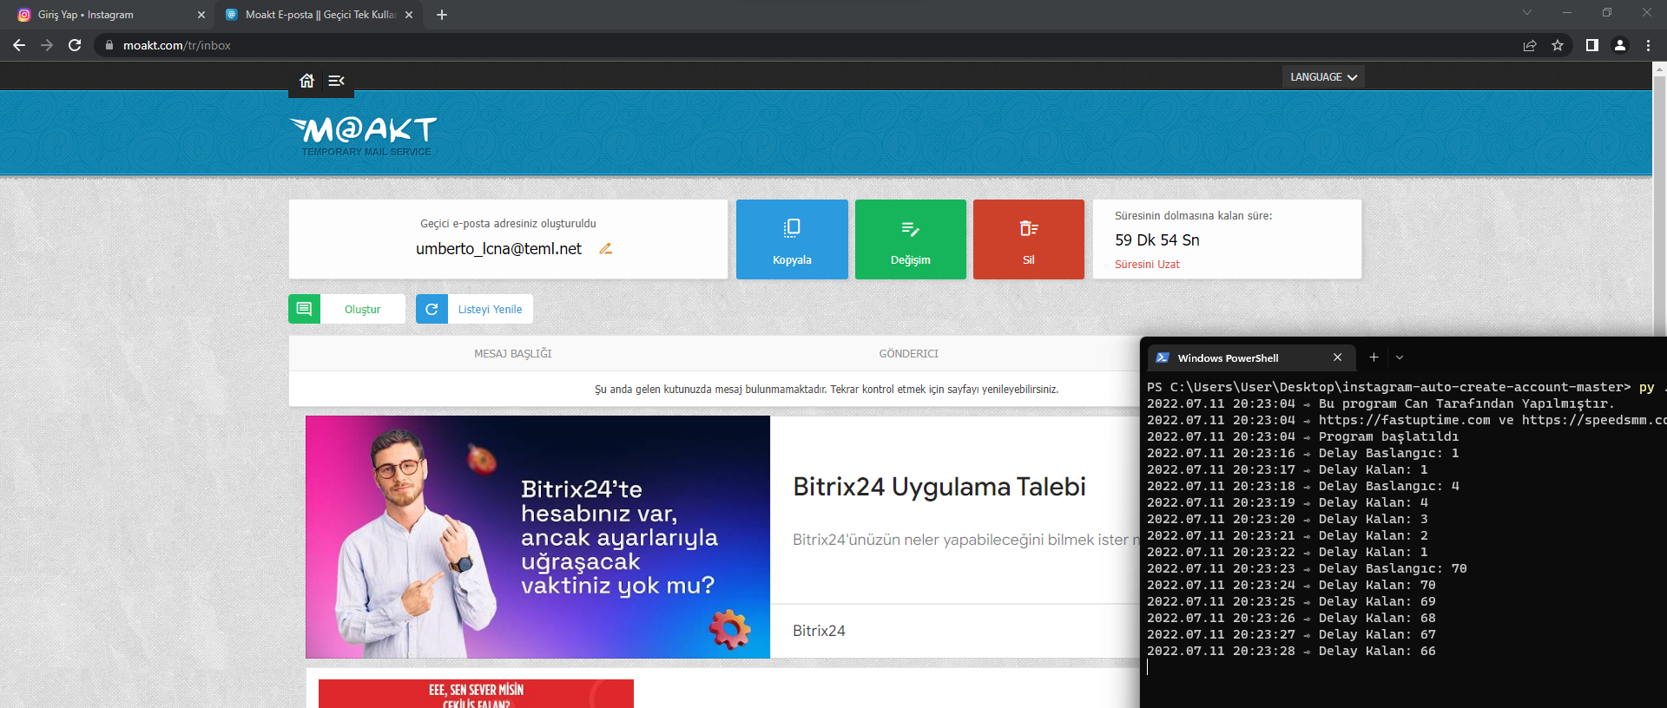
Task: Click the browser back arrow
Action: (19, 45)
